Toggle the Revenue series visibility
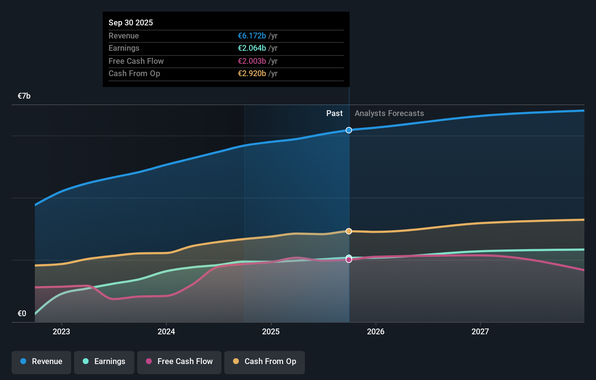This screenshot has height=380, width=596. tap(41, 362)
